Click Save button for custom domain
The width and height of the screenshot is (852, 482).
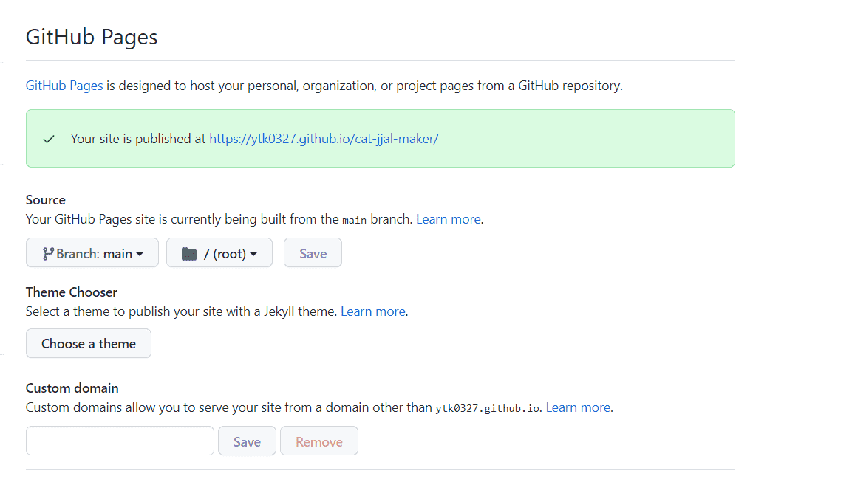[248, 441]
